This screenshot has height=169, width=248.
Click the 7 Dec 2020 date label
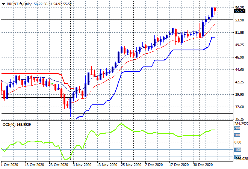coord(153,164)
